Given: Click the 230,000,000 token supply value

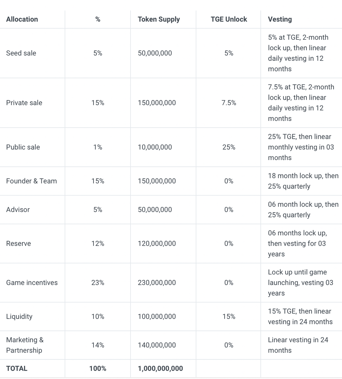Looking at the screenshot, I should 157,283.
